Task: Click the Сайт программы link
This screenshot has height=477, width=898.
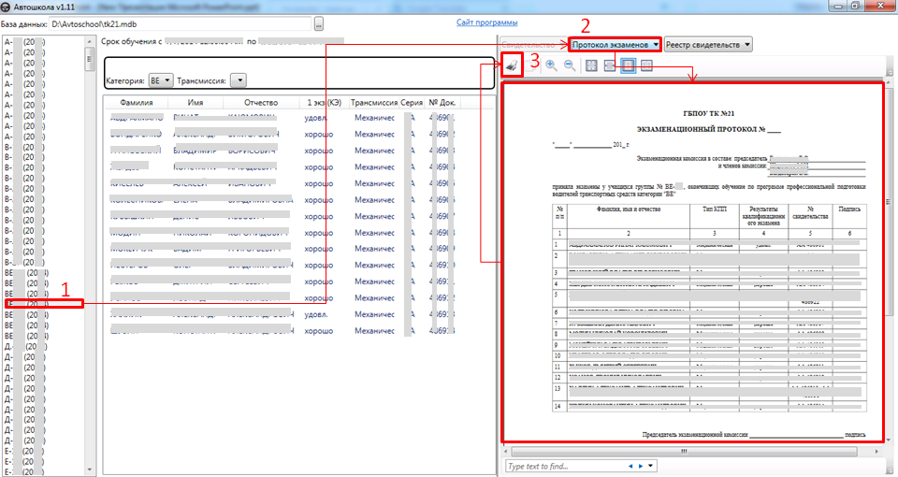Action: click(x=487, y=22)
